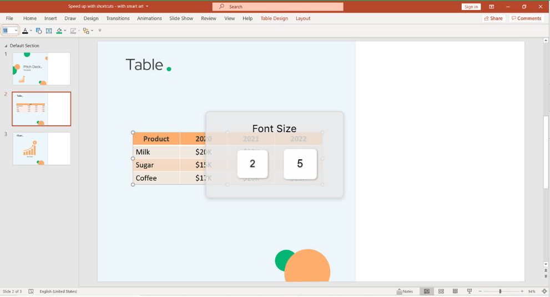Switch to Slide Sorter view icon

[441, 291]
